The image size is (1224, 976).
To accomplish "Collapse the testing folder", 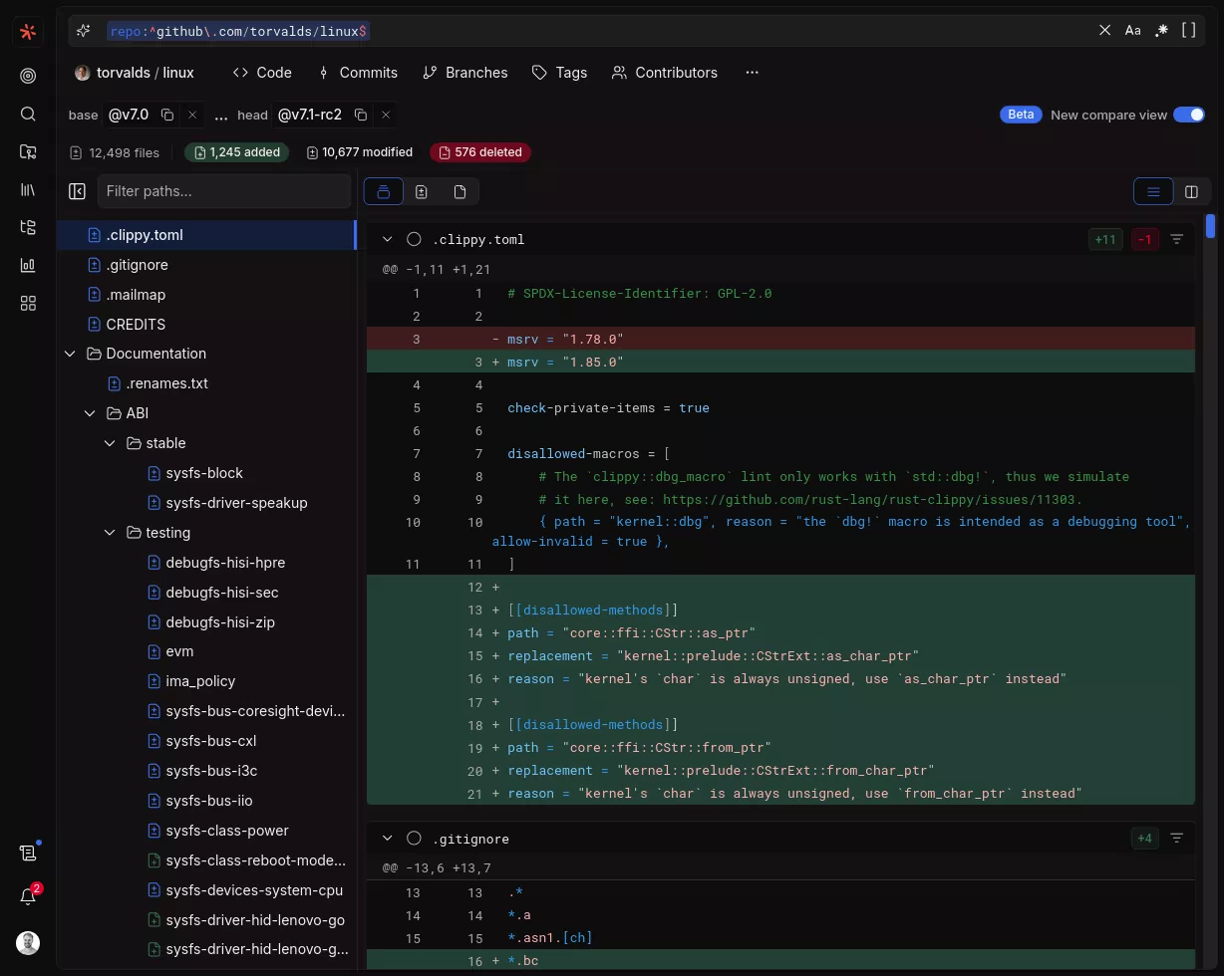I will [x=110, y=533].
